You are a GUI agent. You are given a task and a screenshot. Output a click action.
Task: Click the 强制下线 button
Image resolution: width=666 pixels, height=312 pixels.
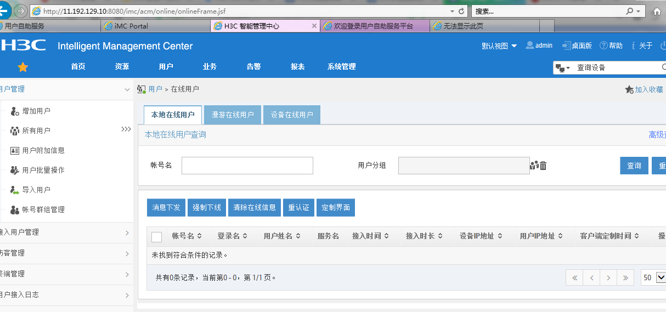point(207,207)
